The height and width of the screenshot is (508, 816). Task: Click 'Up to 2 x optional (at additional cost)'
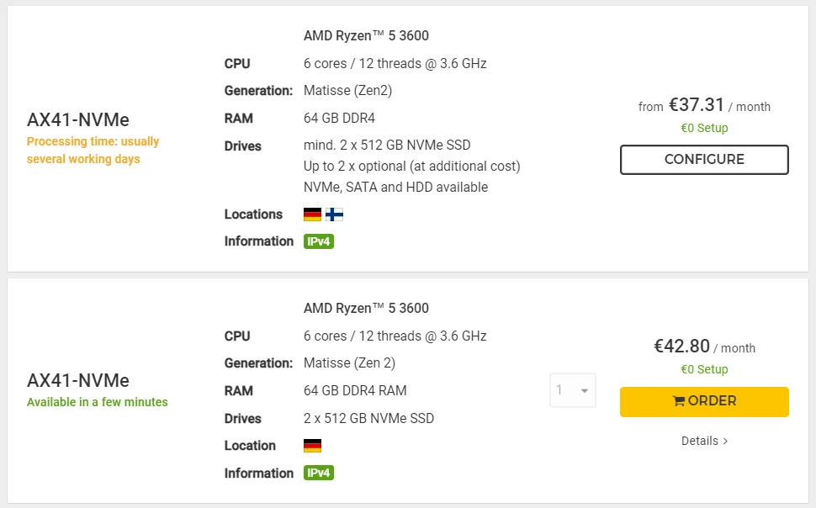(x=411, y=166)
